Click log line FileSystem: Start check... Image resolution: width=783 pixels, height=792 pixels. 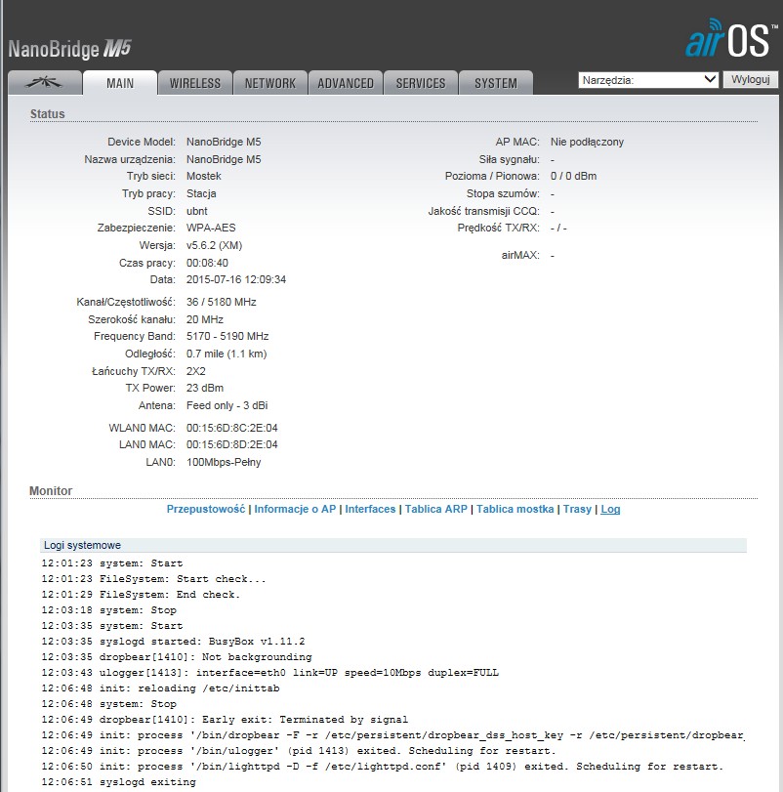pos(153,579)
